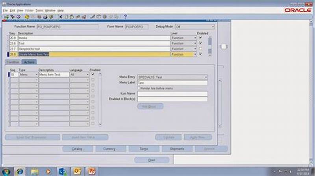This screenshot has height=176, width=315.
Task: Click the Validate button
Action: pyautogui.click(x=169, y=137)
